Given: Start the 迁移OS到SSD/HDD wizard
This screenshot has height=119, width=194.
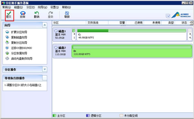Looking at the screenshot, I should click(22, 48).
